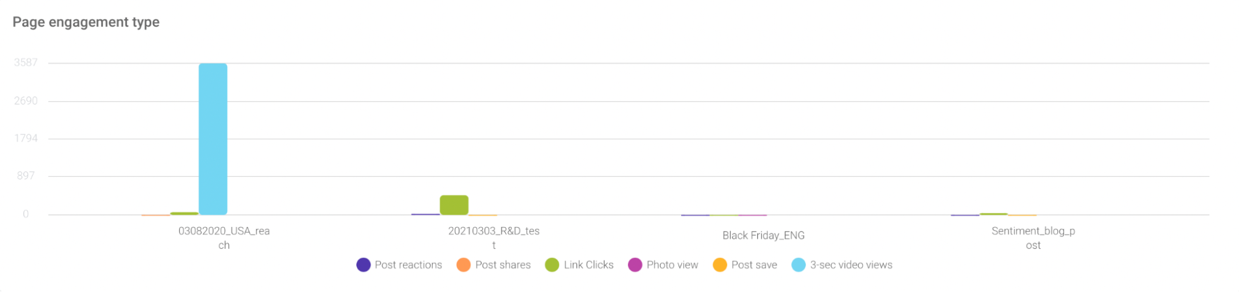Click the magenta Photo view legend circle
This screenshot has height=292, width=1239.
pyautogui.click(x=635, y=265)
